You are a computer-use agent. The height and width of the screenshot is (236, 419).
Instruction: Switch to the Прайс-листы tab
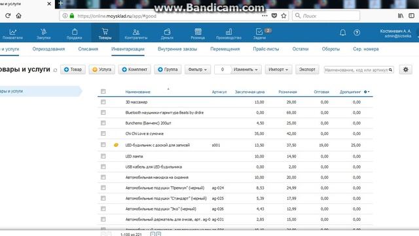[x=266, y=49]
